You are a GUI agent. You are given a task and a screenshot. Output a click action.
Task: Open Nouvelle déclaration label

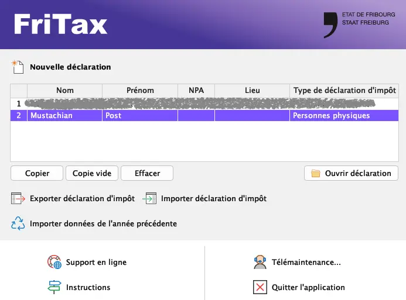point(70,67)
